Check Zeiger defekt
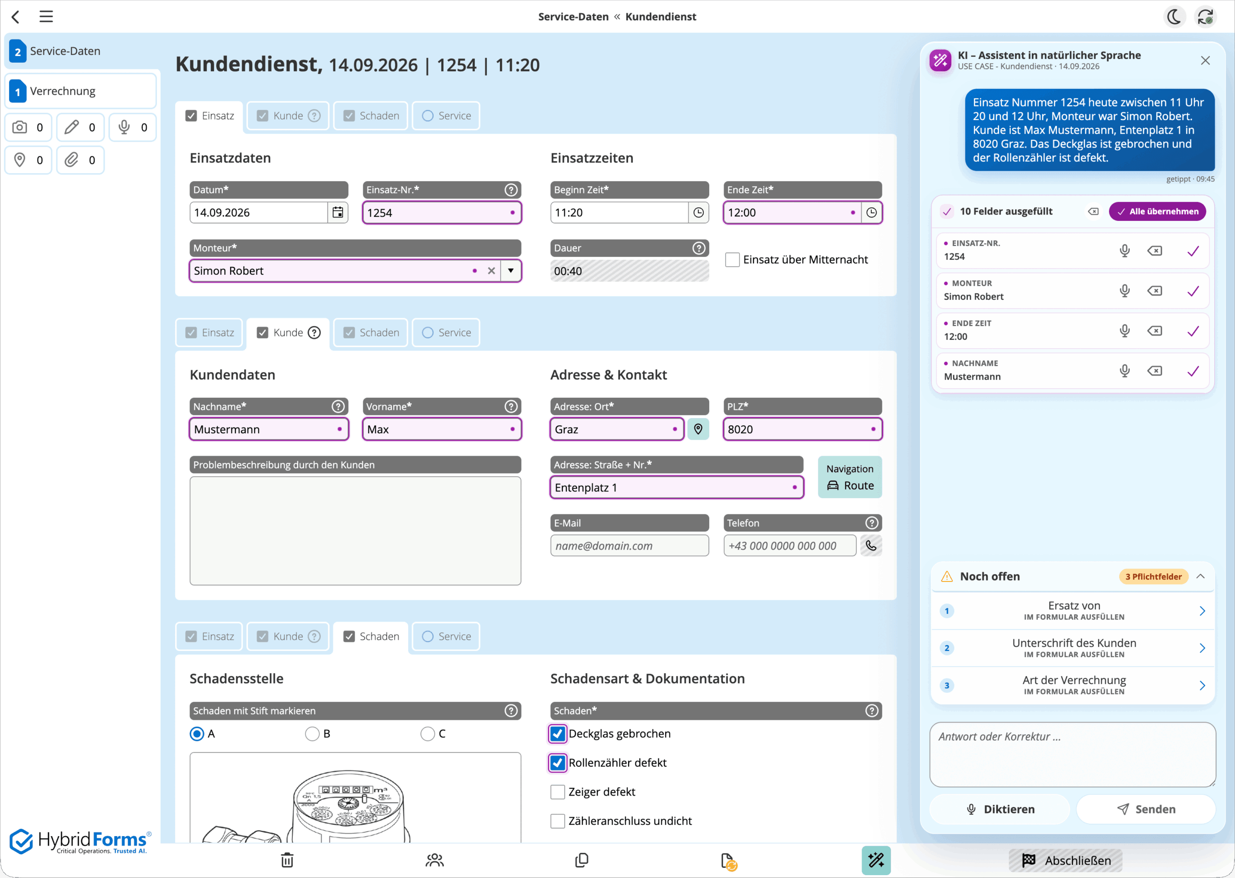 [558, 792]
